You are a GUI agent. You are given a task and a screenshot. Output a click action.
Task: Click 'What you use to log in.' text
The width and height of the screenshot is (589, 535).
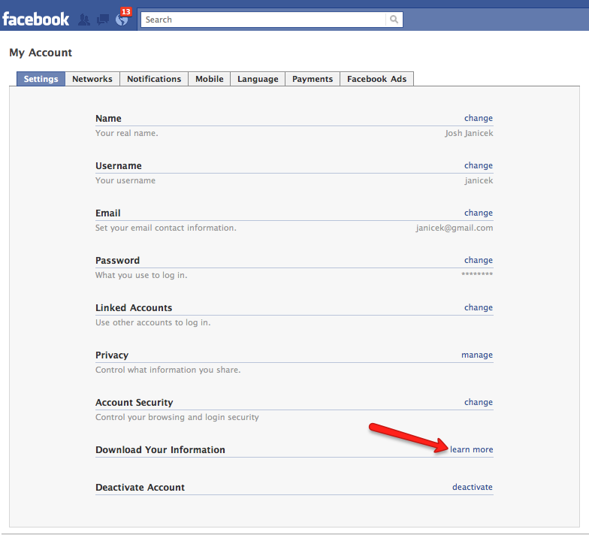pyautogui.click(x=141, y=275)
